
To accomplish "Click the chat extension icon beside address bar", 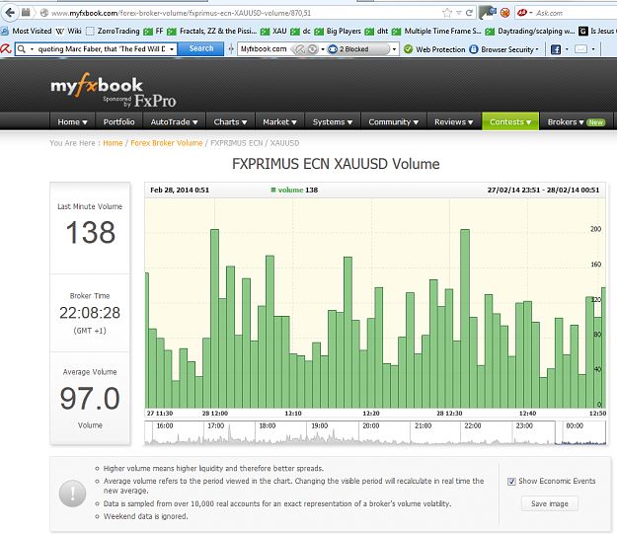I will tap(488, 13).
